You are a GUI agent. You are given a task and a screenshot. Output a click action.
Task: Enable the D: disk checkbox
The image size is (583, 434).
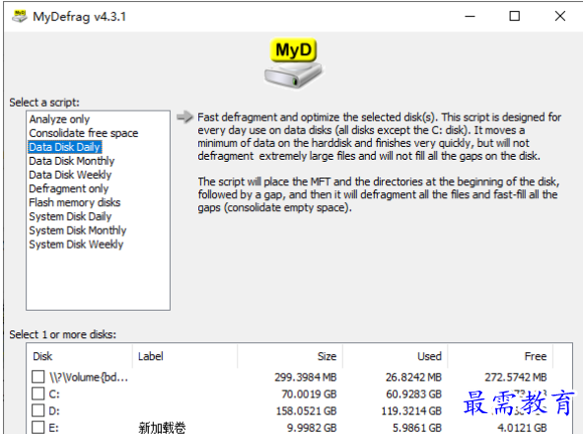click(37, 410)
